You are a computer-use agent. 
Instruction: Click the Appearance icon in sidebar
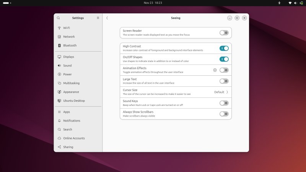tap(59, 92)
